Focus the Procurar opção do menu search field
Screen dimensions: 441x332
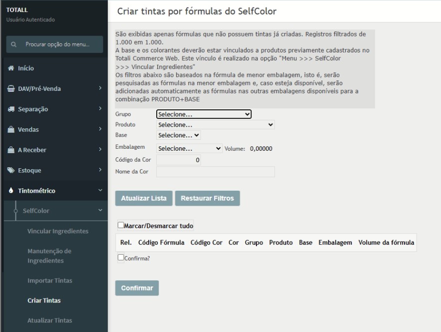click(x=54, y=44)
